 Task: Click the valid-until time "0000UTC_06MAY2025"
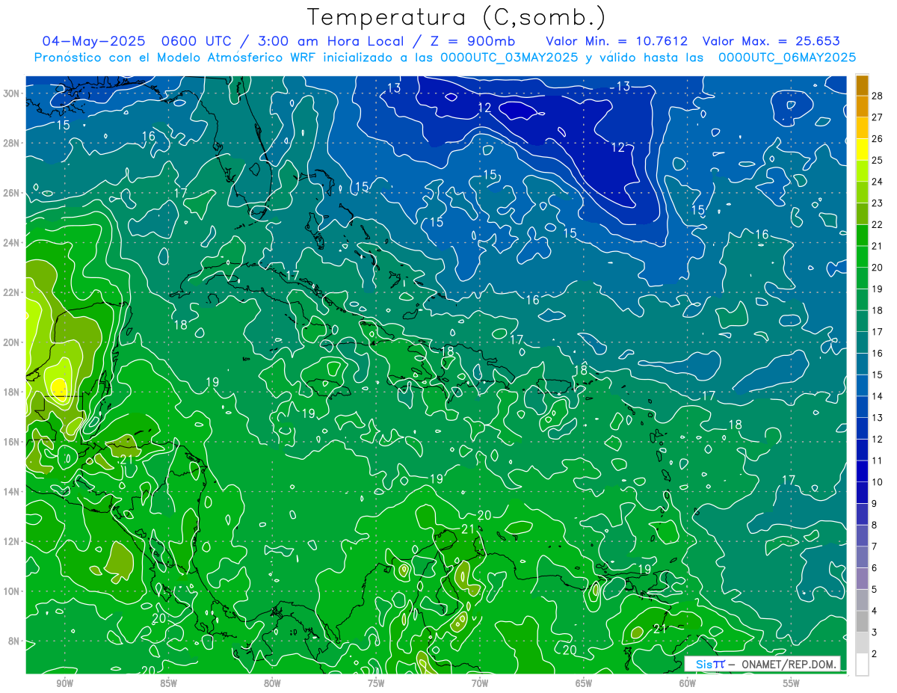(x=787, y=58)
